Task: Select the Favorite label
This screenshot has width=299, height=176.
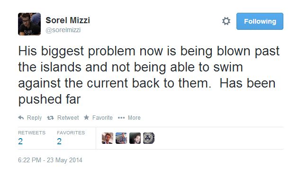Action: pyautogui.click(x=102, y=118)
